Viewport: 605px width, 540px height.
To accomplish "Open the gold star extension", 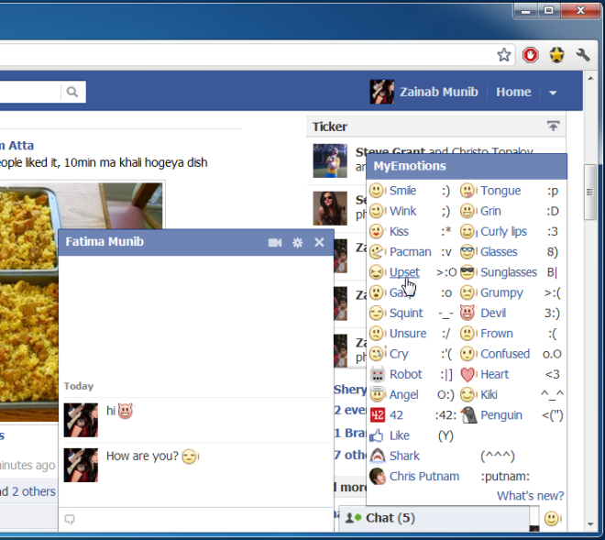I will (556, 55).
